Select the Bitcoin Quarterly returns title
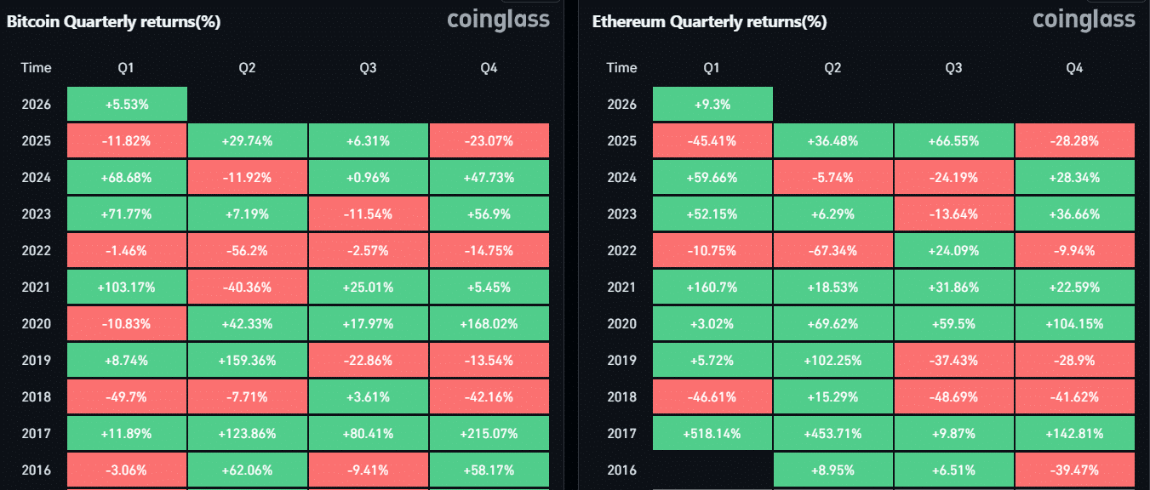 (114, 22)
